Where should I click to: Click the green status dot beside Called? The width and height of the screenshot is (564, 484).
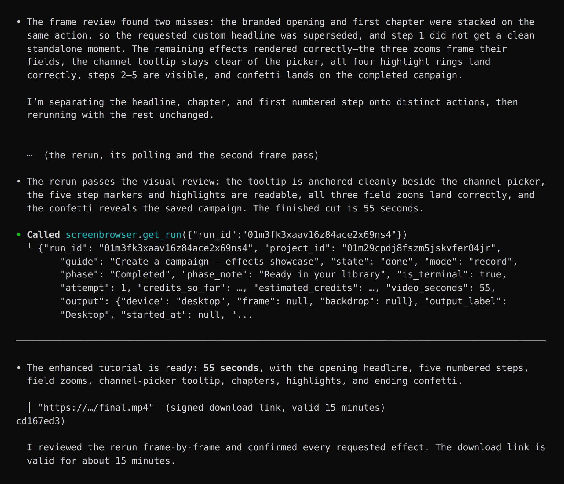tap(19, 234)
